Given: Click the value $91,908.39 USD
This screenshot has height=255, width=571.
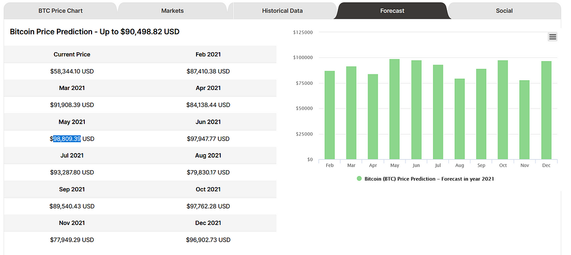Looking at the screenshot, I should (72, 105).
